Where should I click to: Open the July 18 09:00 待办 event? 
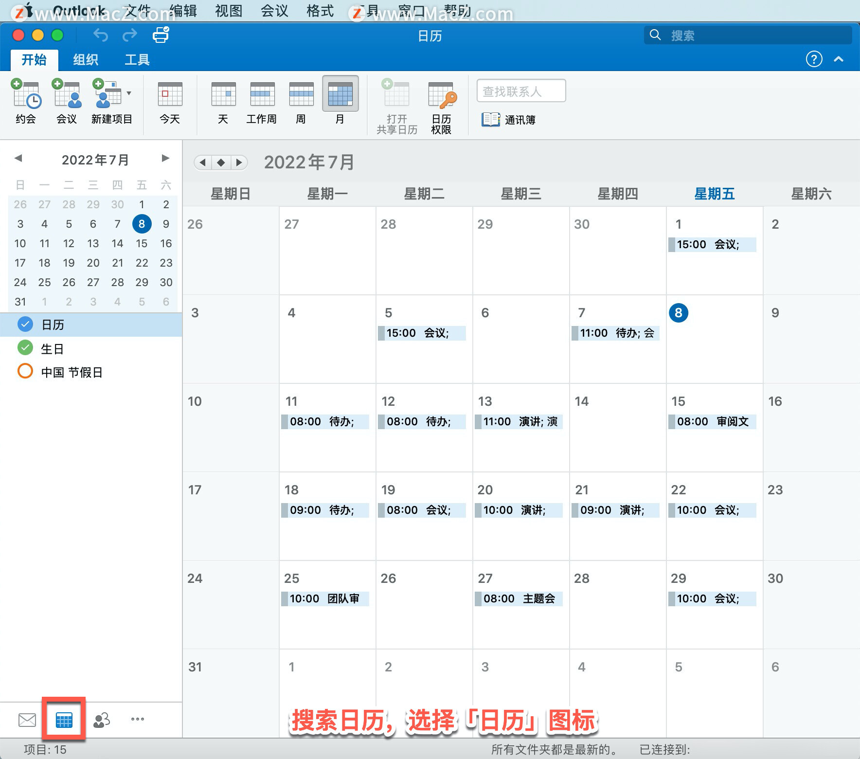[325, 510]
